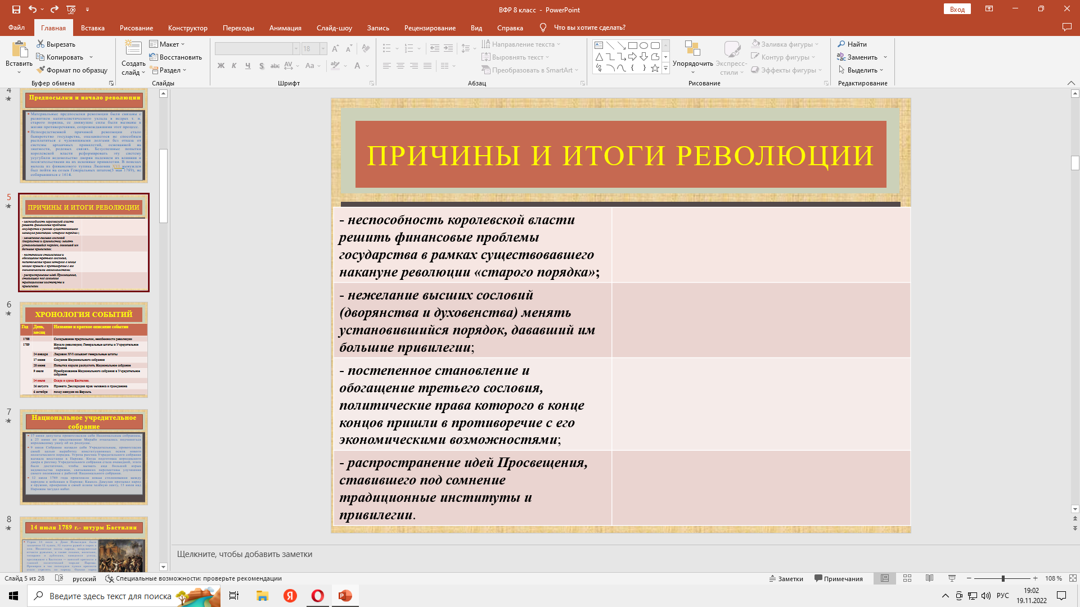Click Заметки button in status bar

[786, 578]
